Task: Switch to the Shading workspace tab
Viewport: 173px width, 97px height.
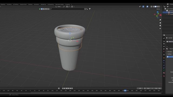Action: pyautogui.click(x=30, y=4)
